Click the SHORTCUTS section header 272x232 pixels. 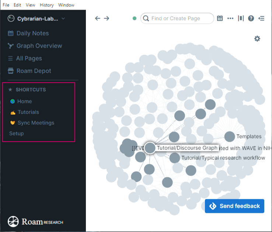(31, 90)
